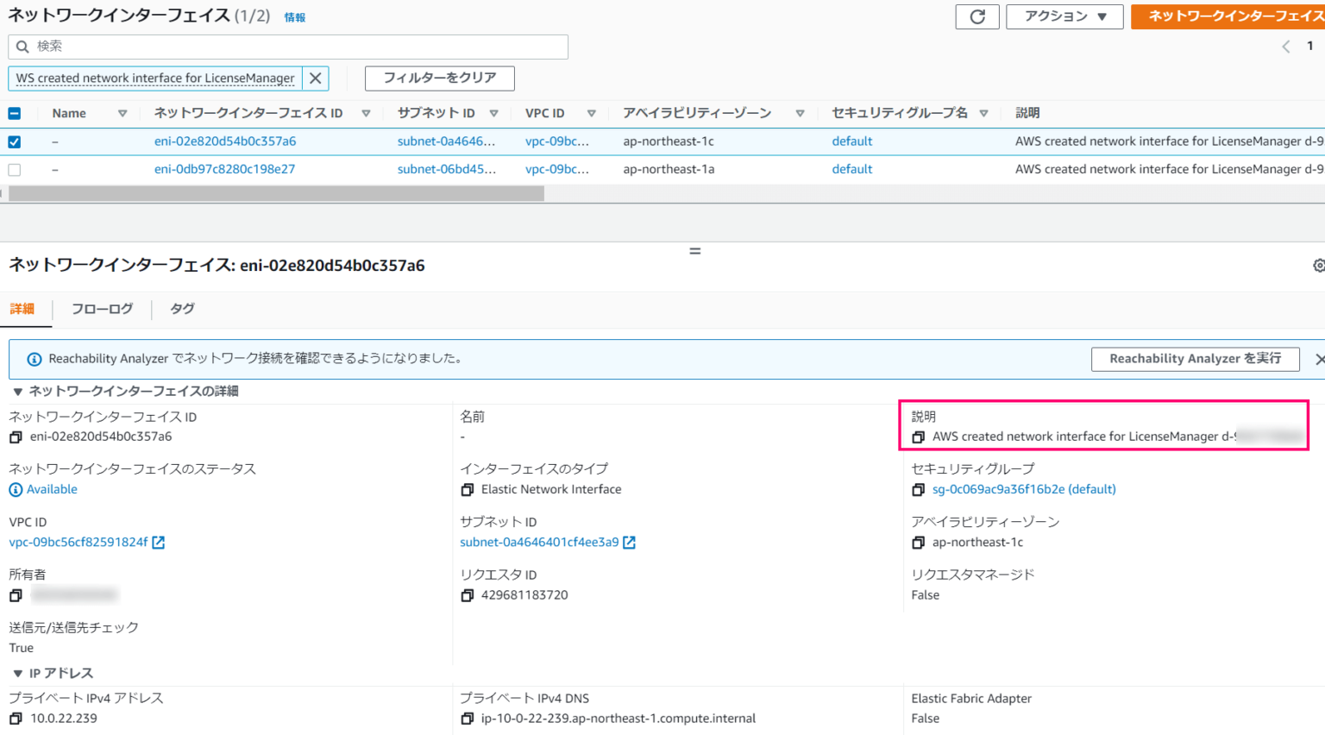The width and height of the screenshot is (1325, 735).
Task: Collapse the IP アドレス section
Action: [19, 672]
